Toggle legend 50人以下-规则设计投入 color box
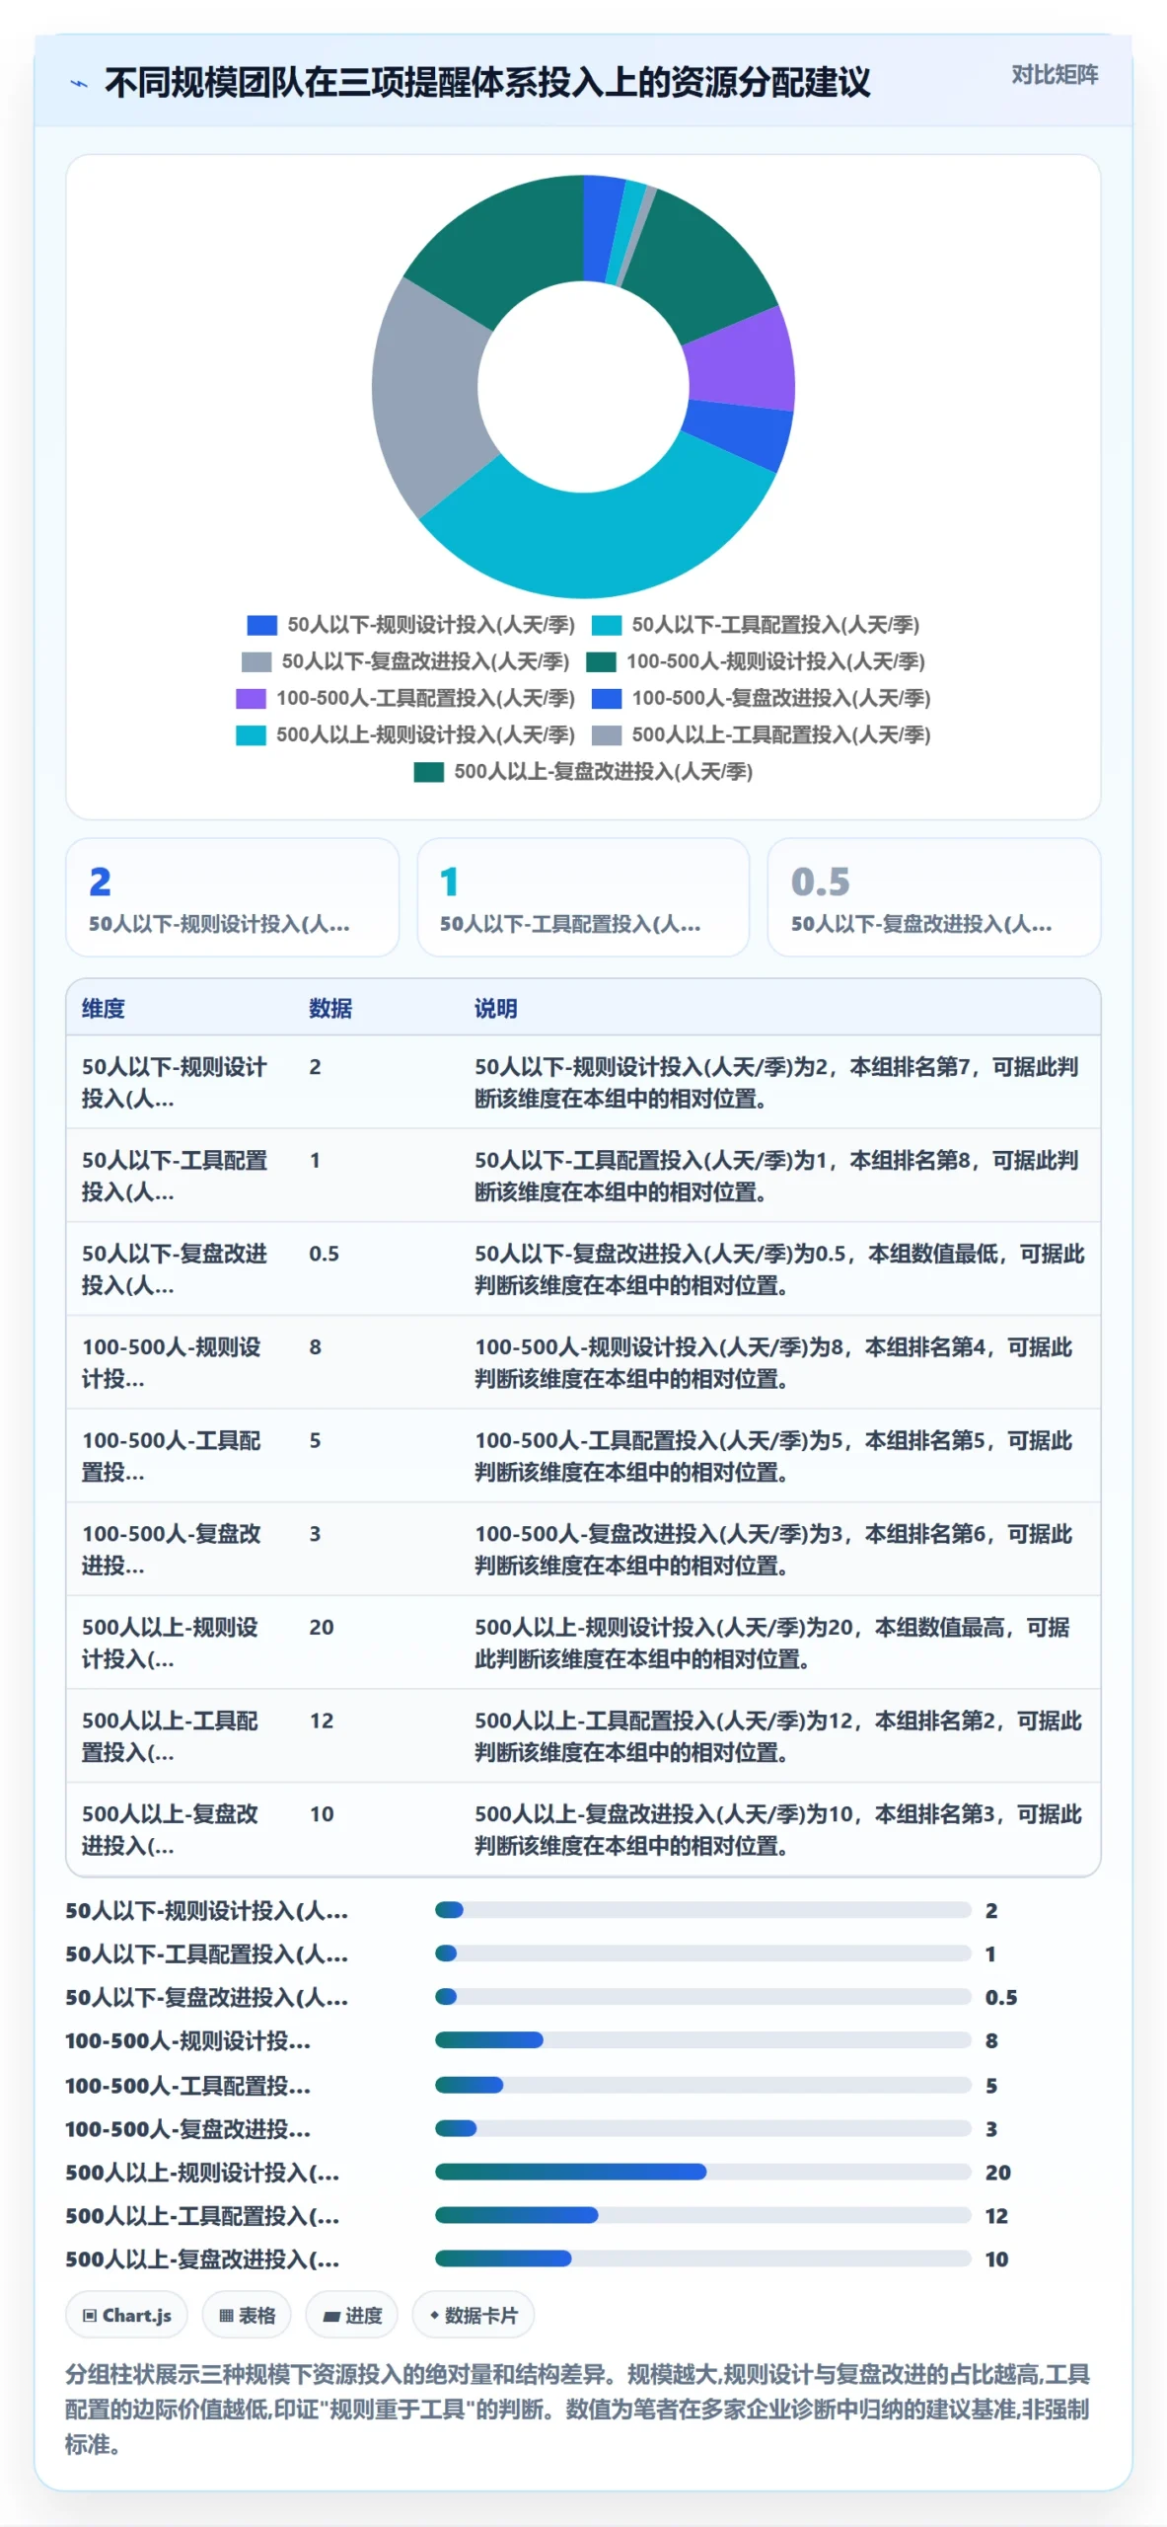 [x=261, y=625]
